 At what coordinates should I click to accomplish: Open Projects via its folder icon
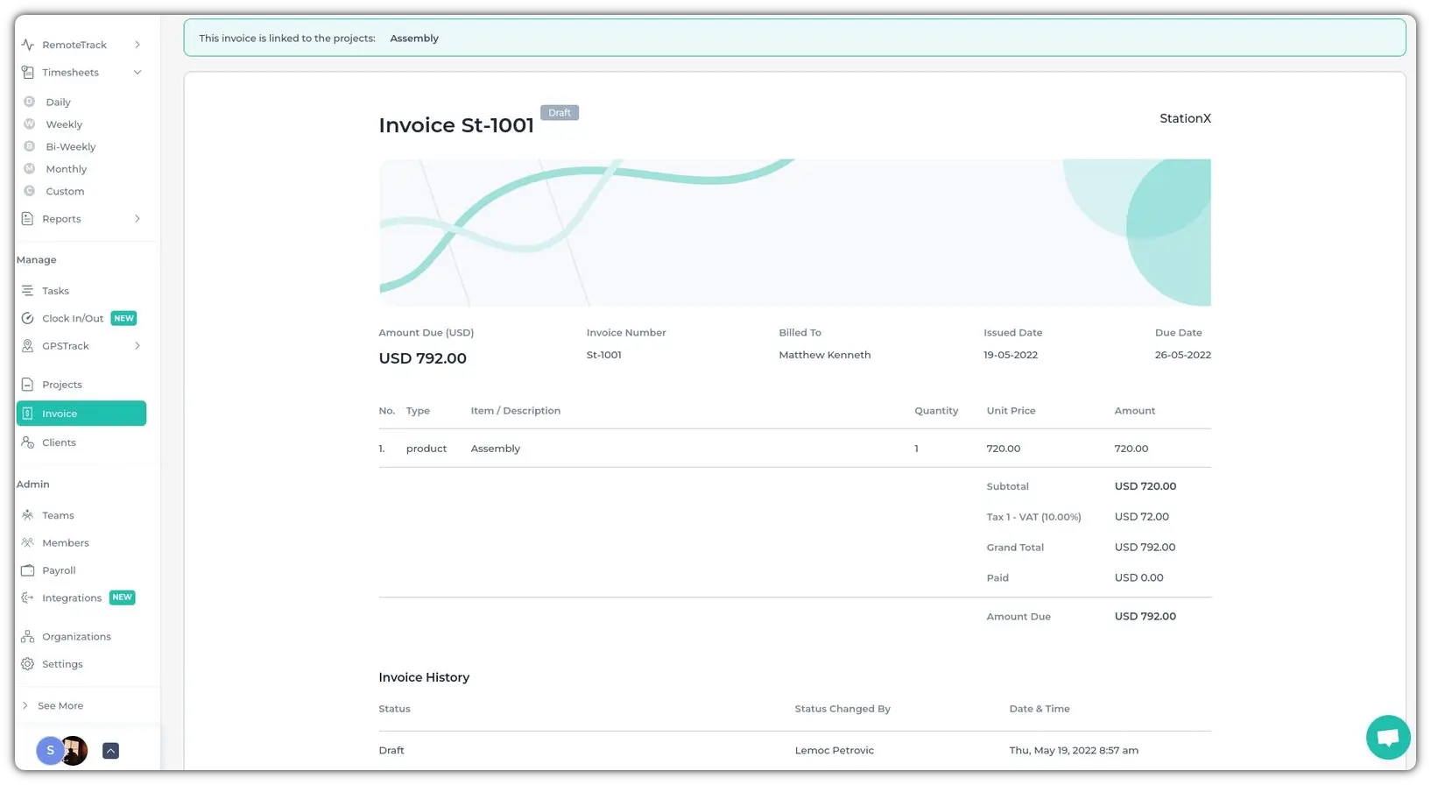[27, 385]
